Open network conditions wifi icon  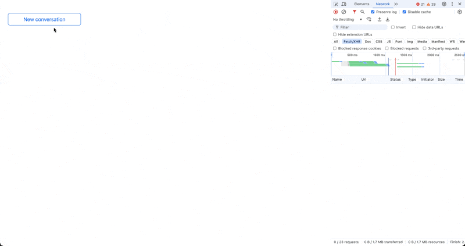(x=369, y=20)
